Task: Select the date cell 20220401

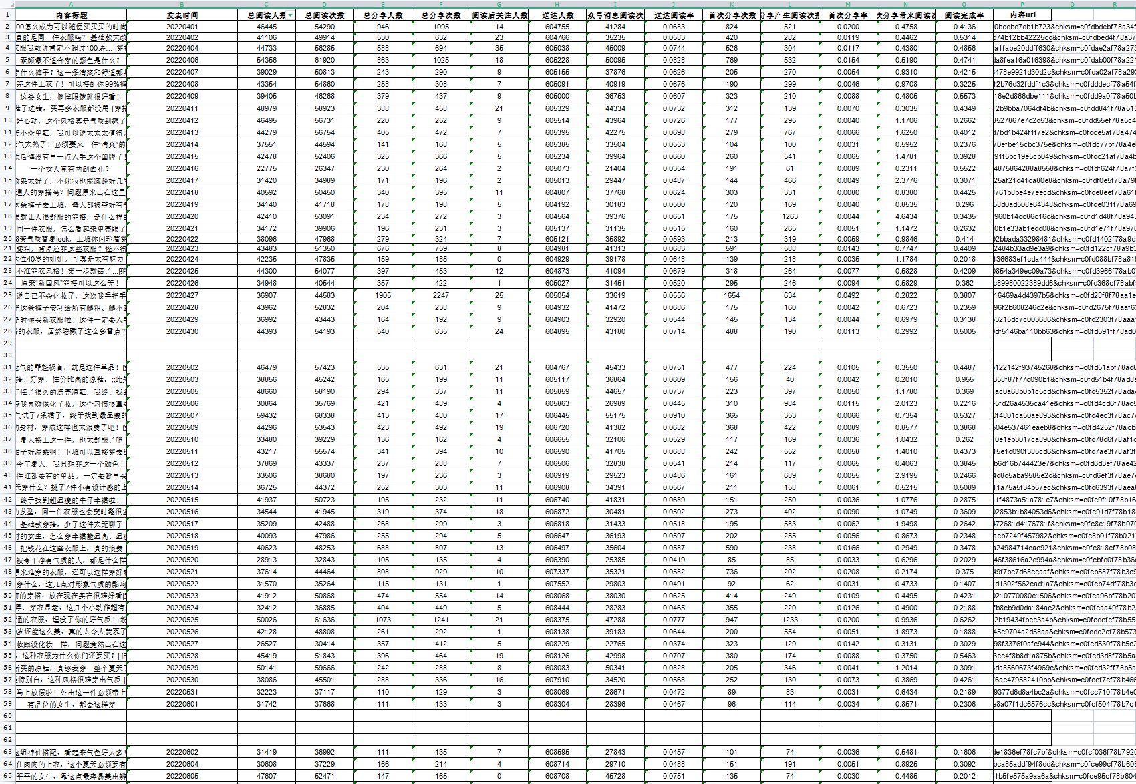Action: tap(182, 27)
